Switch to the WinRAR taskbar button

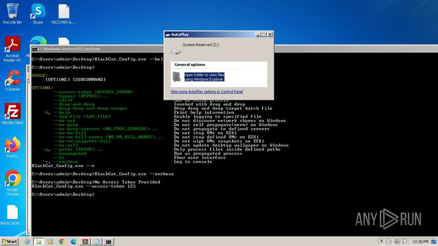coord(85,242)
